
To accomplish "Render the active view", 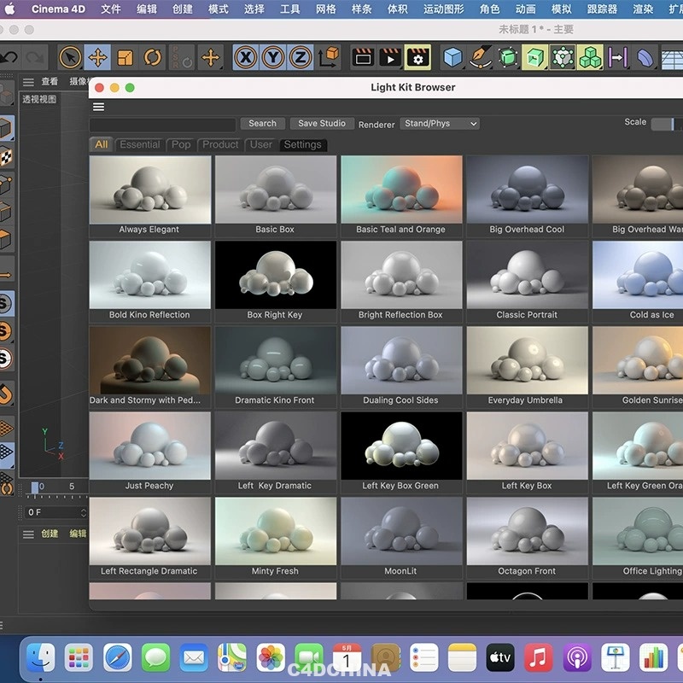I will 363,57.
